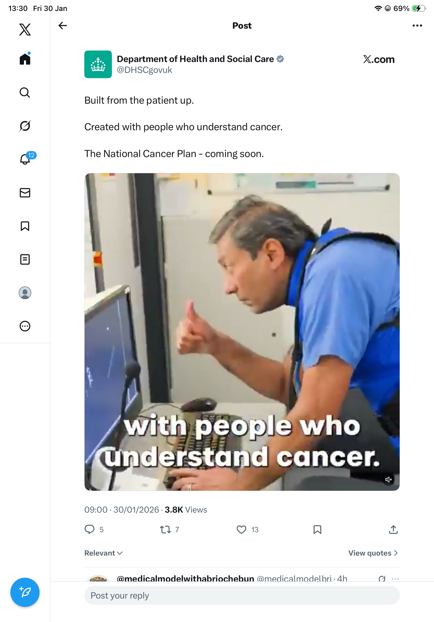
Task: Open the Search/Explore page
Action: click(x=25, y=92)
